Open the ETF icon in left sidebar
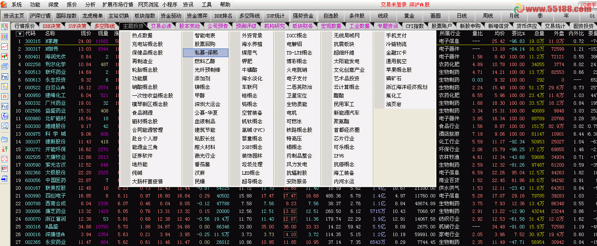Image resolution: width=597 pixels, height=246 pixels. tap(5, 169)
